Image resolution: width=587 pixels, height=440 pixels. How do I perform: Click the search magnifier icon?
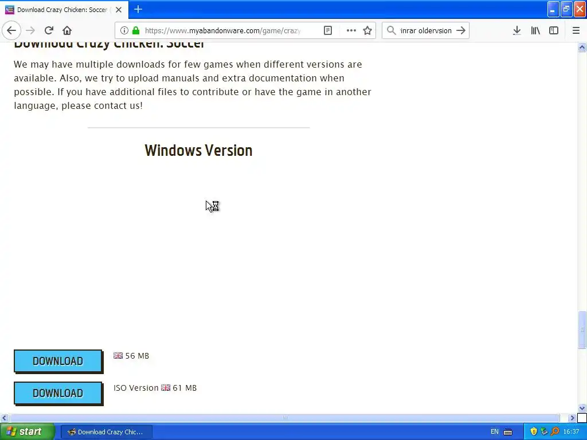point(391,30)
